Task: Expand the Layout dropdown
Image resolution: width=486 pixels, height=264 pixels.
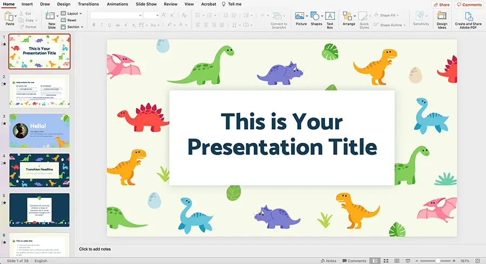Action: tap(80, 14)
